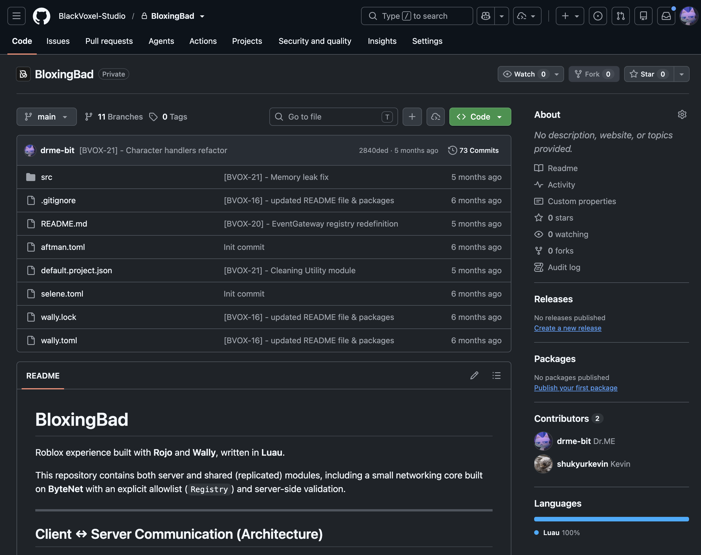The width and height of the screenshot is (701, 555).
Task: Edit the README with the pencil icon
Action: click(x=474, y=376)
